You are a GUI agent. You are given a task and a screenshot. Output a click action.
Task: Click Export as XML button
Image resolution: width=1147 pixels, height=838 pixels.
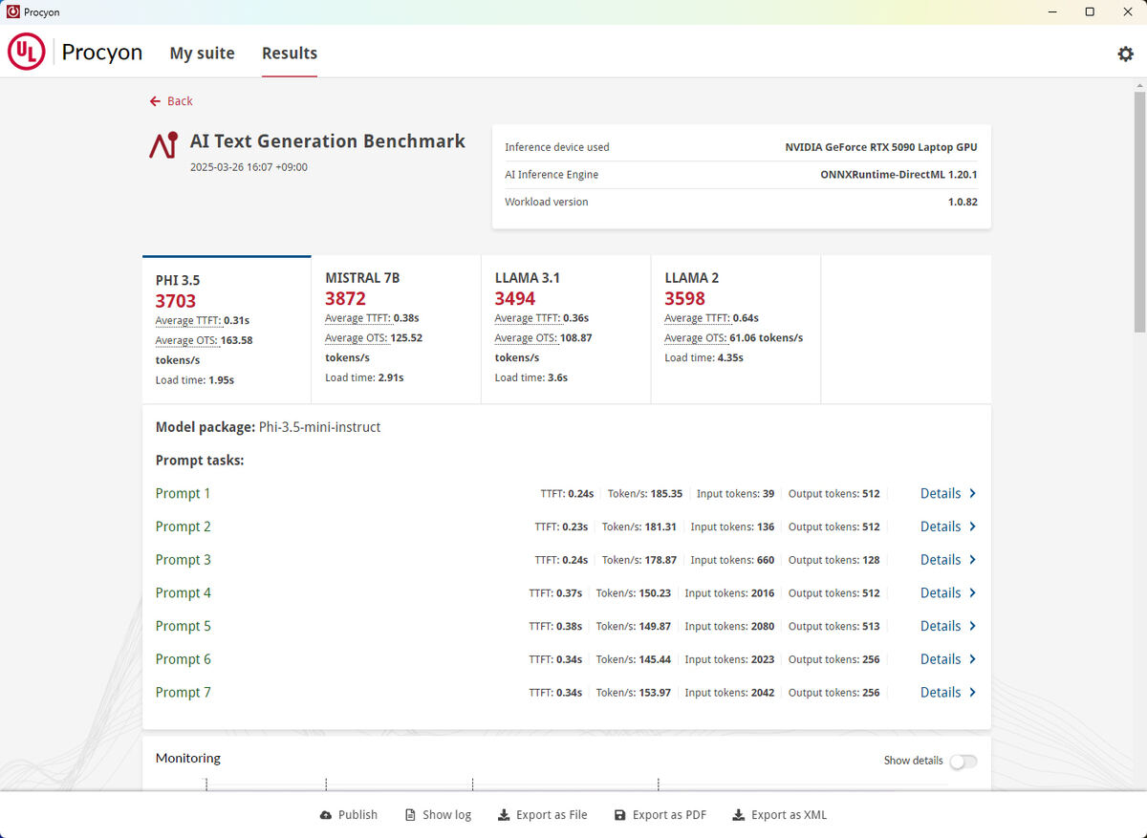(x=780, y=815)
